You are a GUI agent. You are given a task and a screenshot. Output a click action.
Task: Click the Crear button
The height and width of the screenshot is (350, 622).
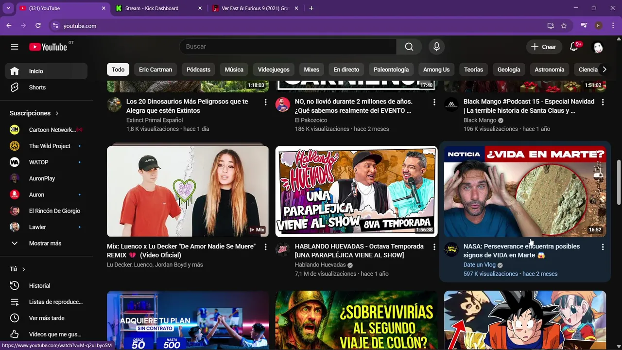[543, 47]
